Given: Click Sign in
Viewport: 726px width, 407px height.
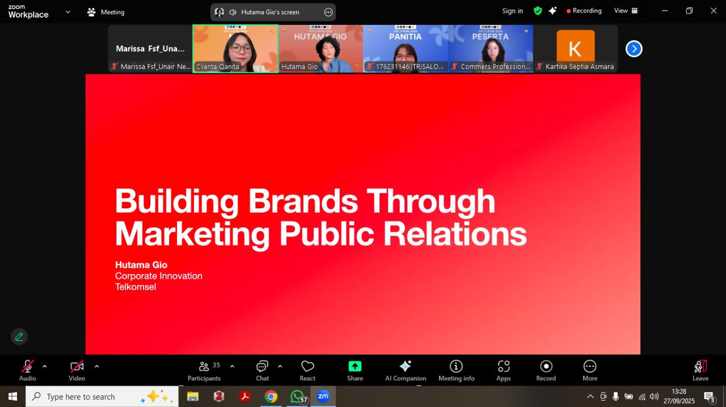Looking at the screenshot, I should coord(513,11).
